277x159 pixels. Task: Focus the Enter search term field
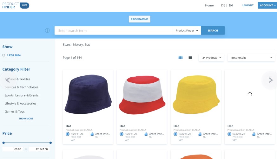pyautogui.click(x=114, y=30)
